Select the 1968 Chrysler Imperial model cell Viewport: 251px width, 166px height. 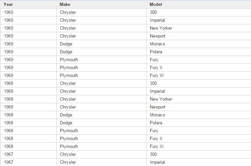click(199, 91)
